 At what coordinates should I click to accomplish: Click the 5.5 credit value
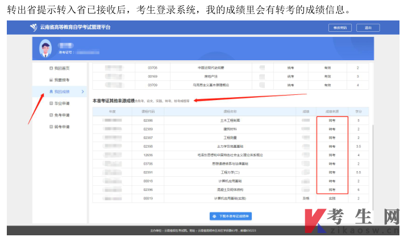[359, 172]
